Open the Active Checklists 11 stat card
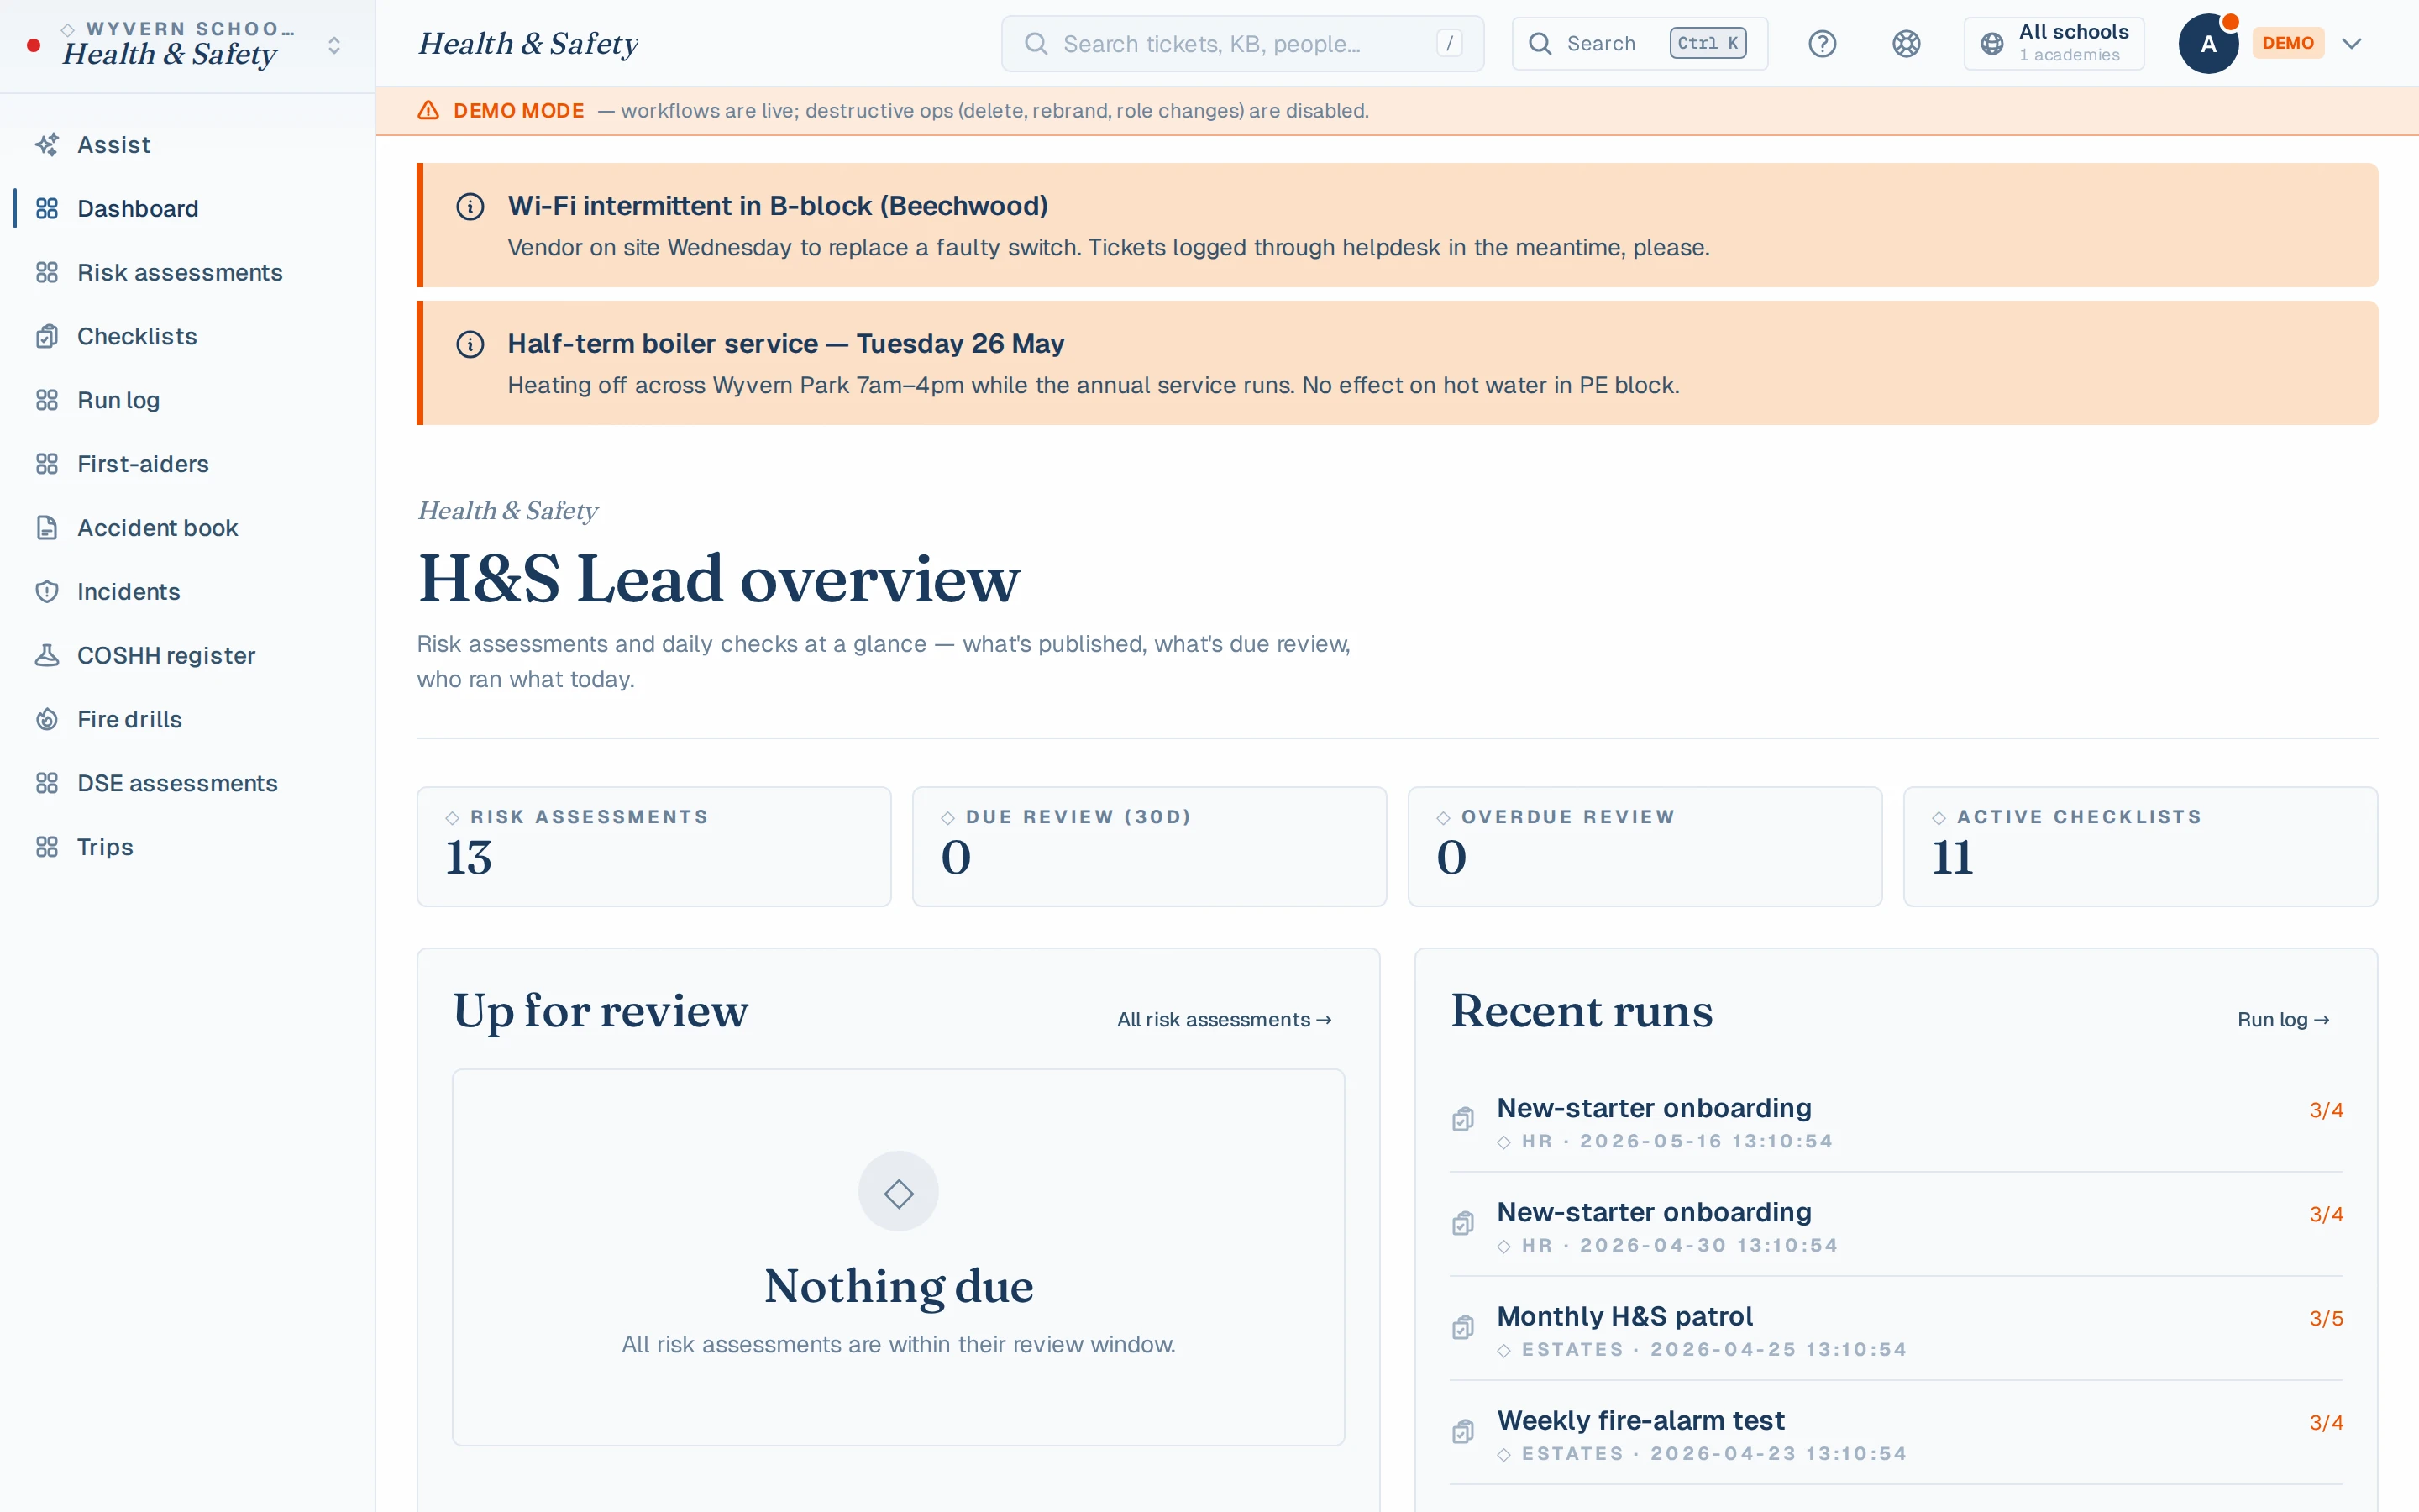This screenshot has height=1512, width=2419. 2140,847
